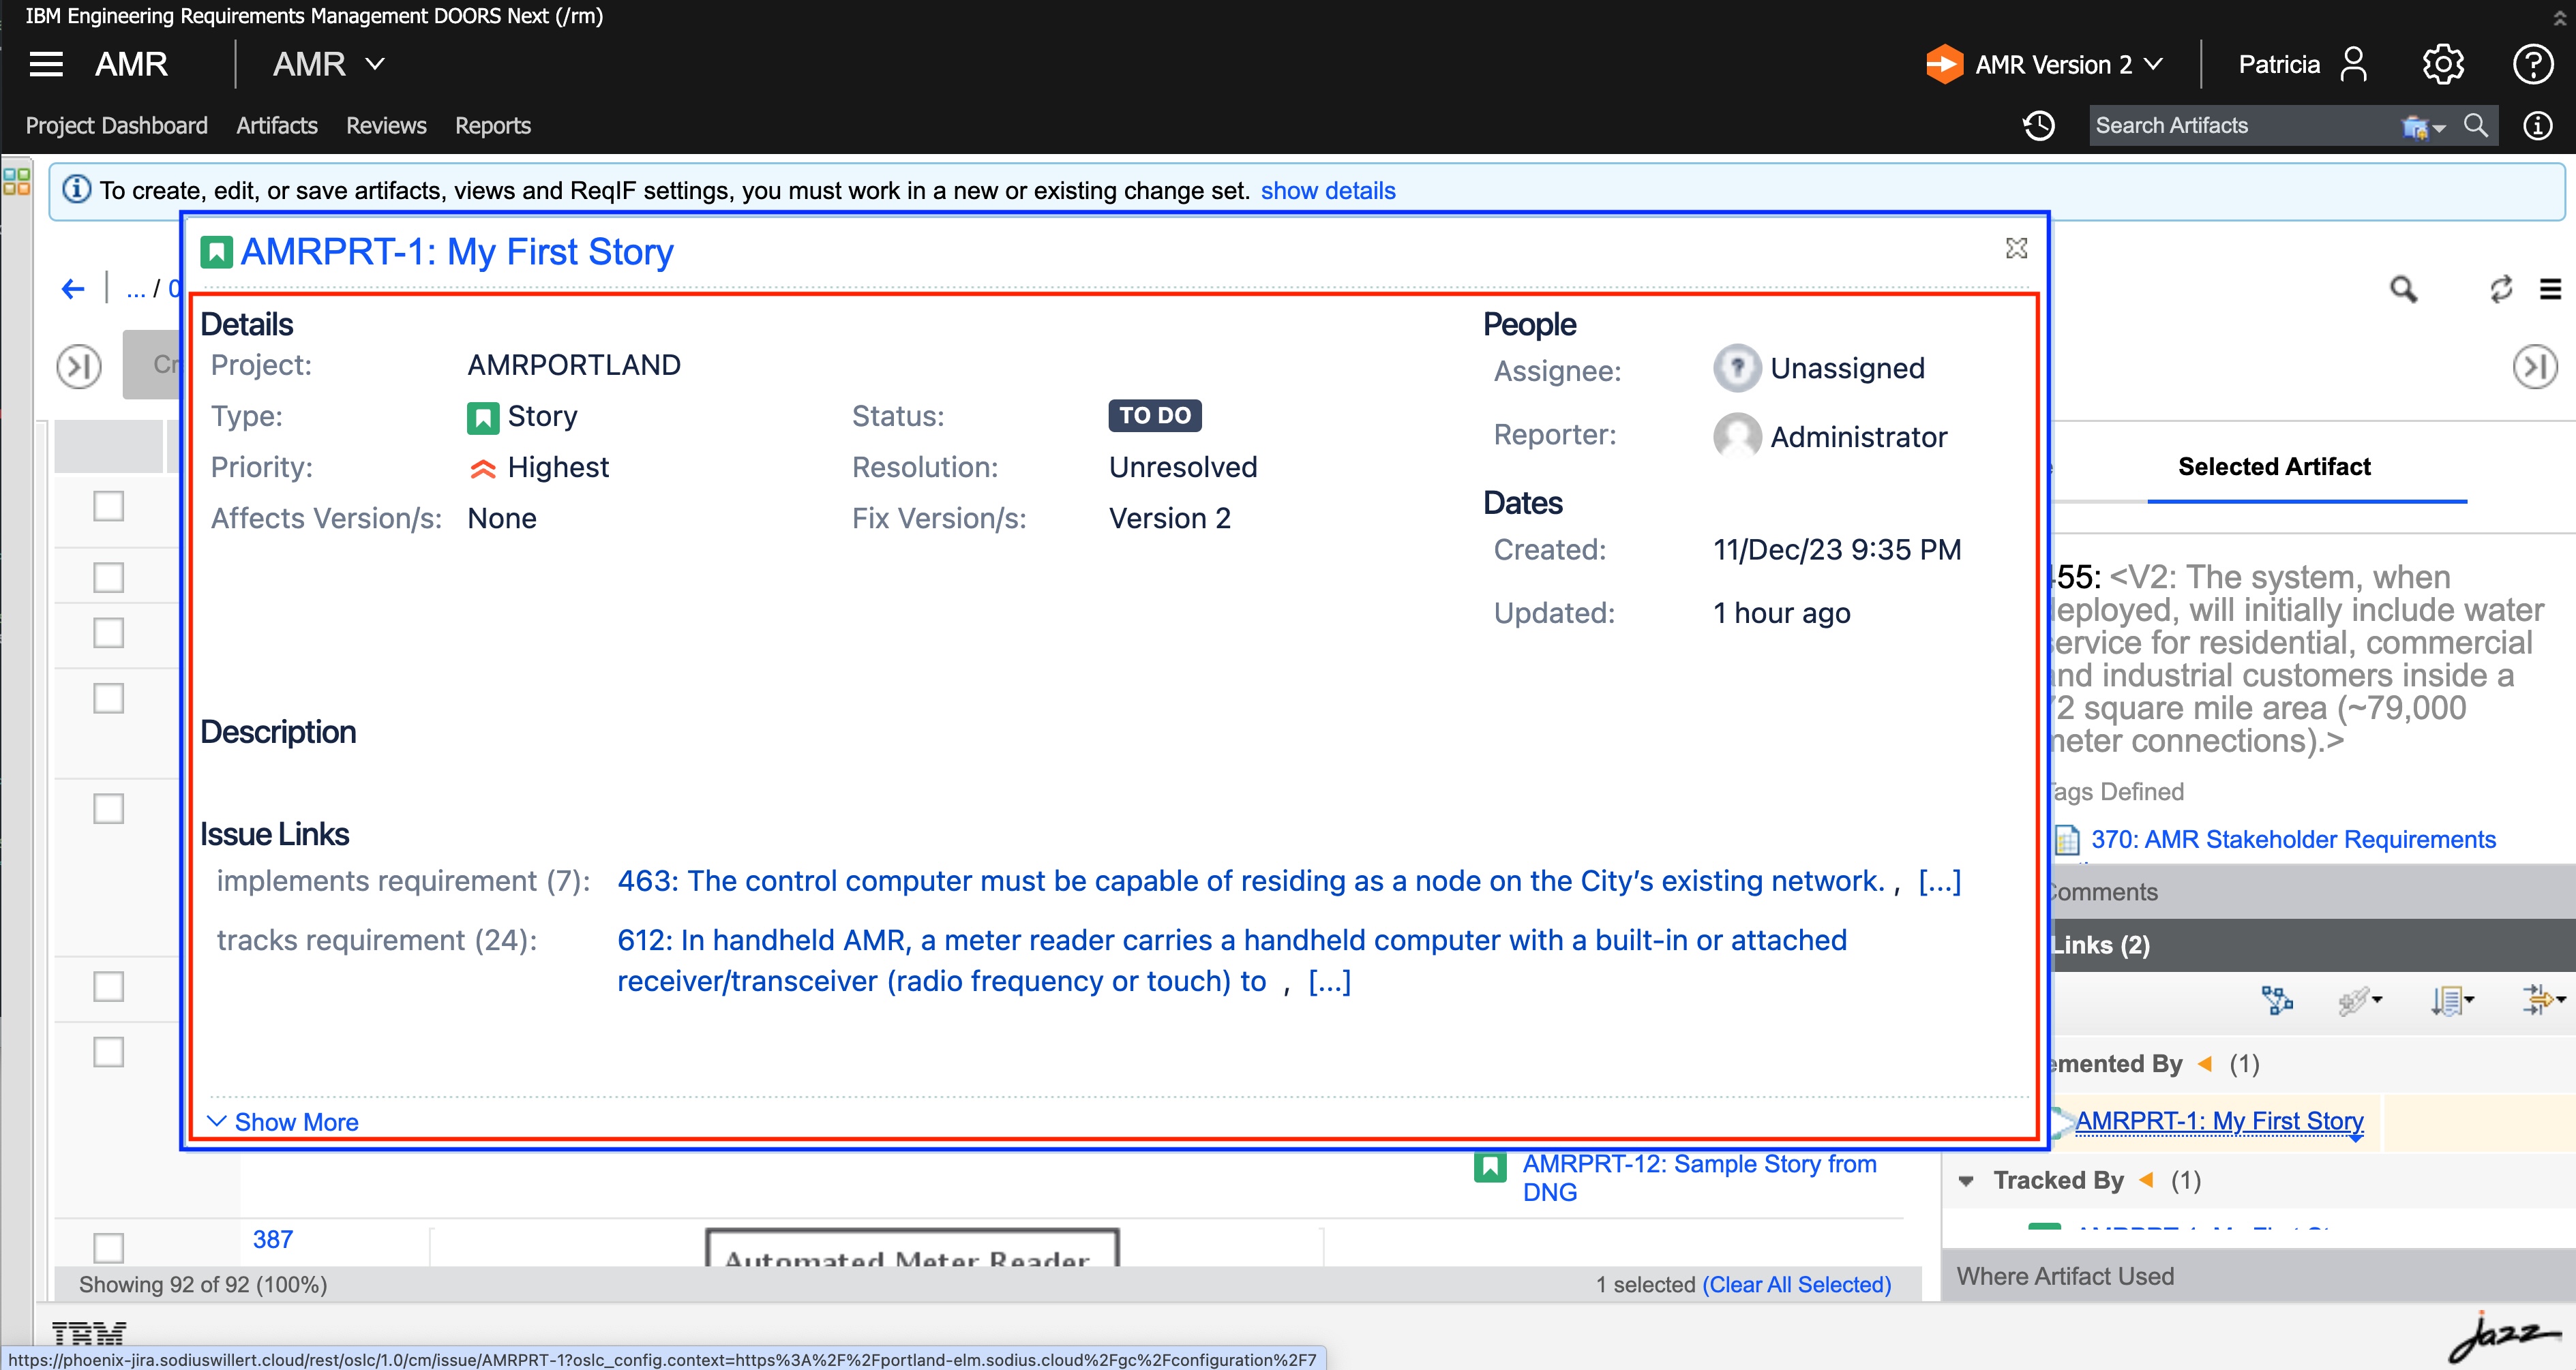Click the mini dashboard grid icon on the left edge

17,181
